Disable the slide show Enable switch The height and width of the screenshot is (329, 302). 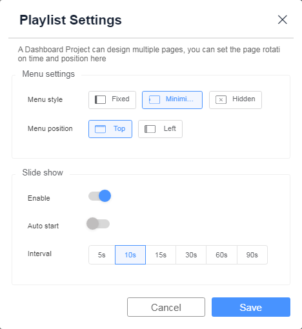[99, 196]
